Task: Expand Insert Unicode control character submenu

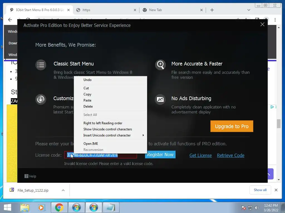Action: pos(110,135)
